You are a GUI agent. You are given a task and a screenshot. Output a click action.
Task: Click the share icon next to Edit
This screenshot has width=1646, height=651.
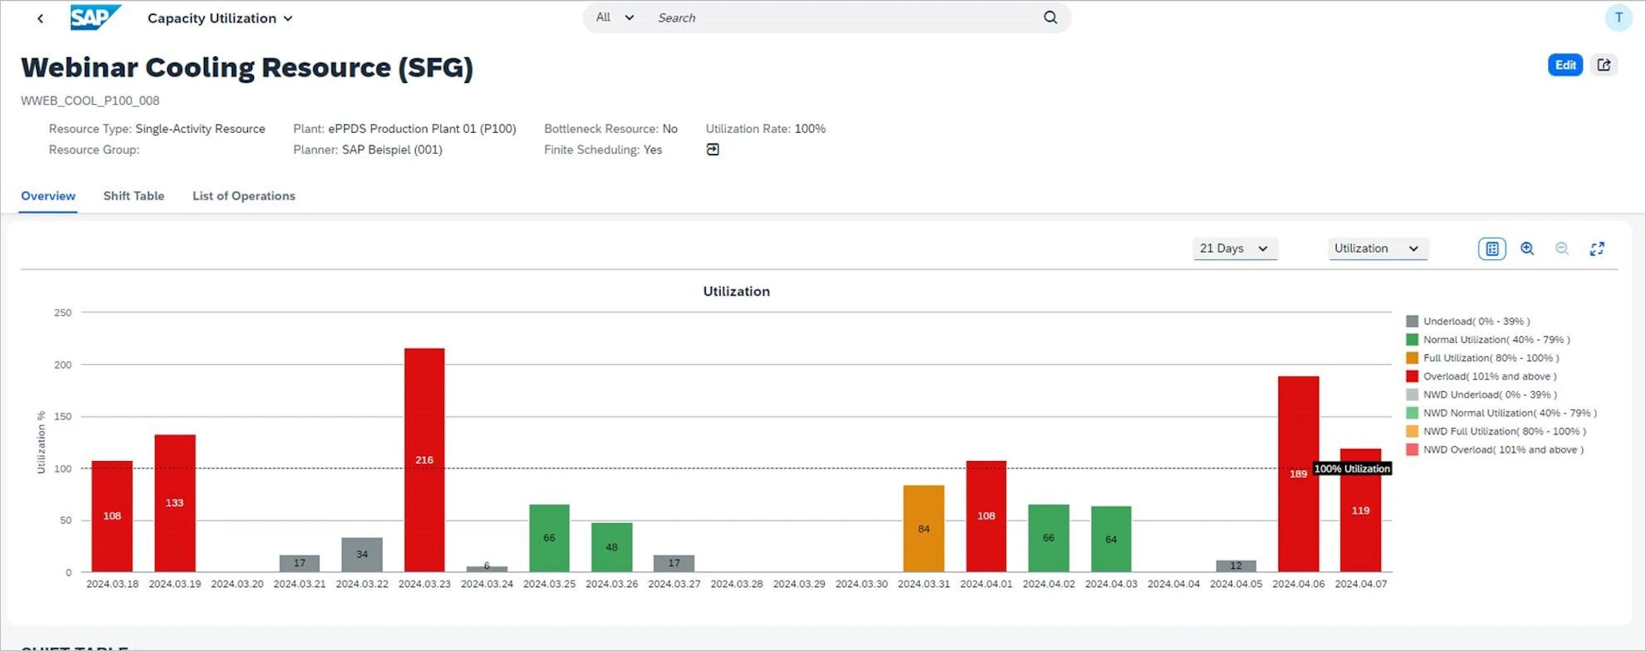[1604, 65]
